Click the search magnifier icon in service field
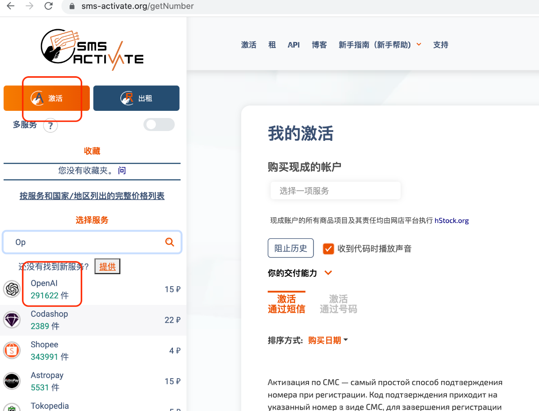 (169, 242)
